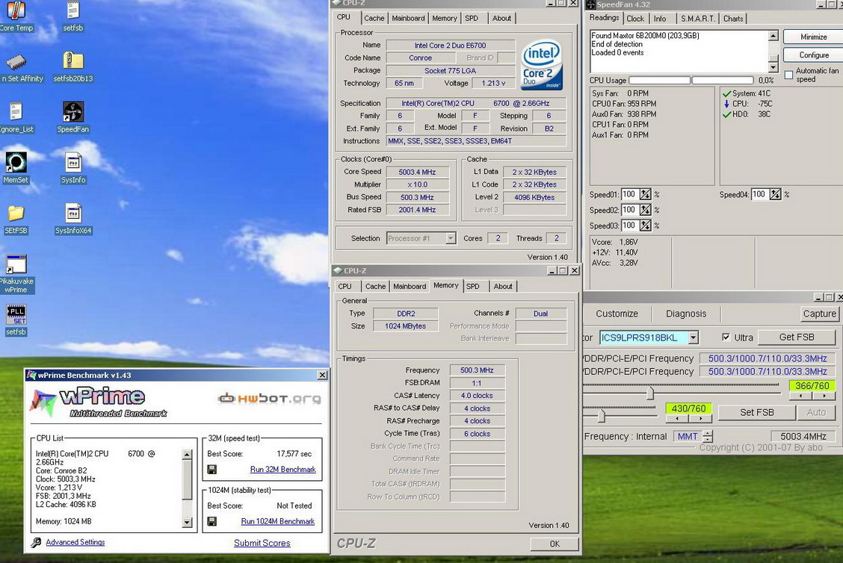Click the Customize tab in SetFSB
Viewport: 843px width, 563px height.
point(617,314)
